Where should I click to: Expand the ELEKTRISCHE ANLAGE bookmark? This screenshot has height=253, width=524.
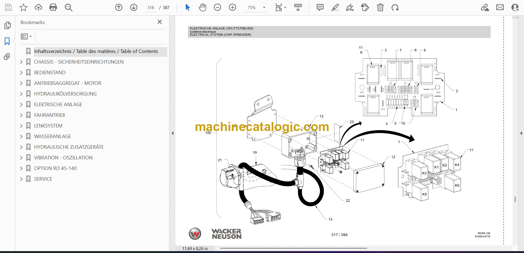[21, 105]
